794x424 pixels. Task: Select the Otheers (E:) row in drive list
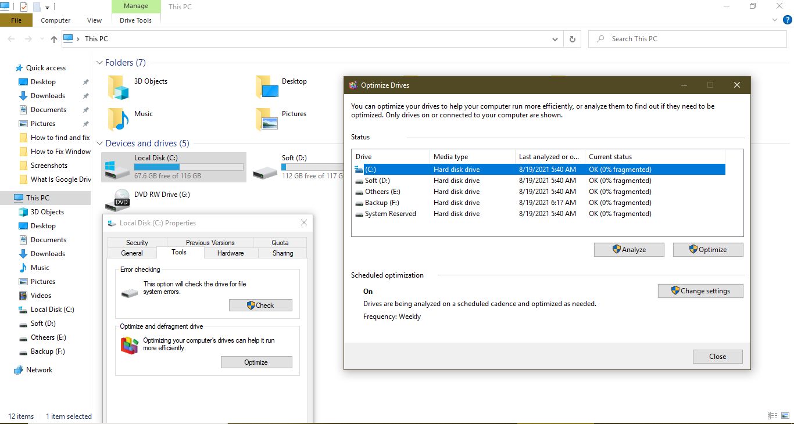pyautogui.click(x=539, y=192)
